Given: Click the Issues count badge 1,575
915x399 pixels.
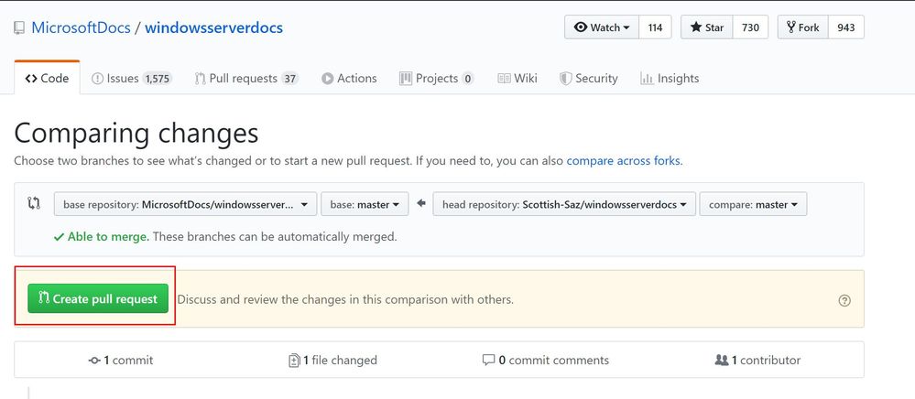Looking at the screenshot, I should pos(157,79).
